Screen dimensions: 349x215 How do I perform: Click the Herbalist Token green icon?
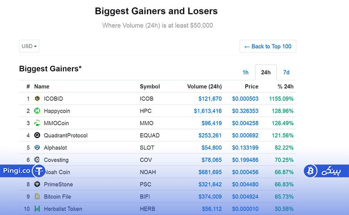37,209
